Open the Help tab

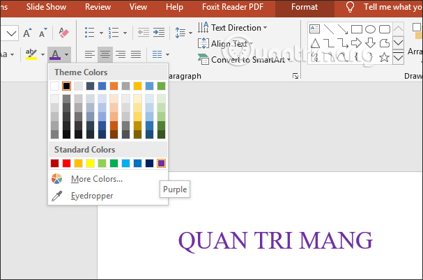174,7
